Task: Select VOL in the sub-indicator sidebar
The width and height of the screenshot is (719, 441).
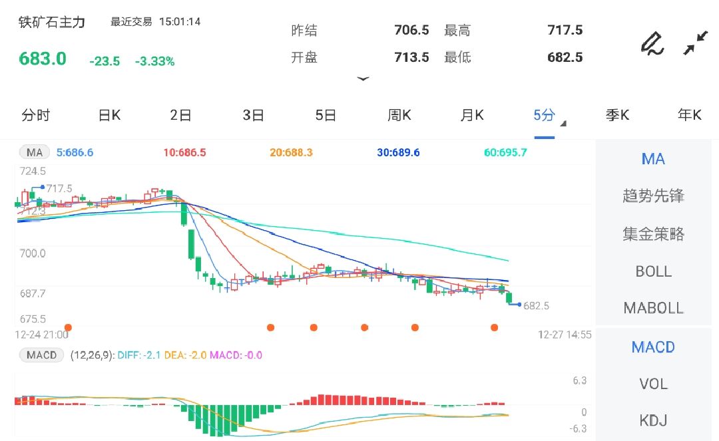Action: click(653, 384)
